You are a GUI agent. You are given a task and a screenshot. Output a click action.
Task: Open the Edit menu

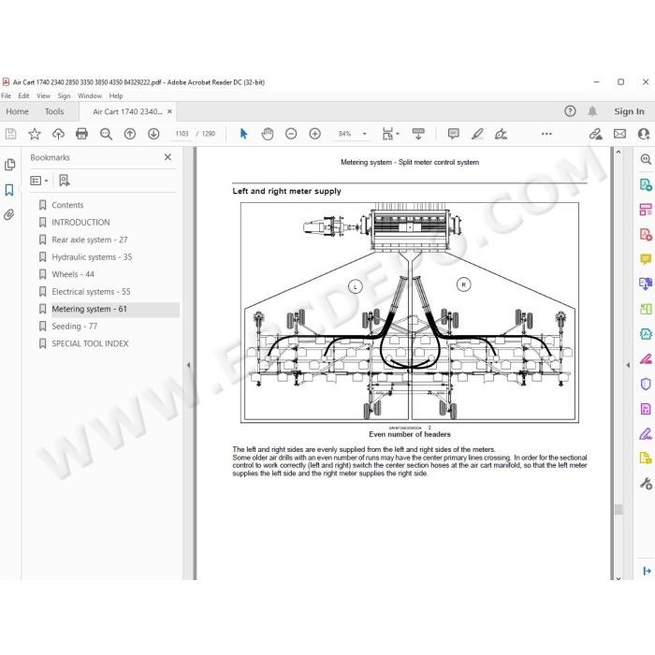coord(23,95)
